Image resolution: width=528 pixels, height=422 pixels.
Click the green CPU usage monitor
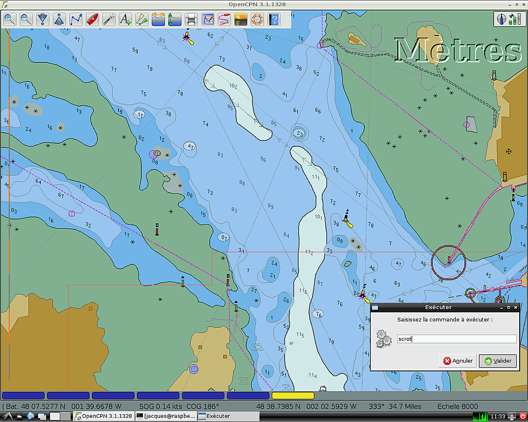[x=480, y=417]
